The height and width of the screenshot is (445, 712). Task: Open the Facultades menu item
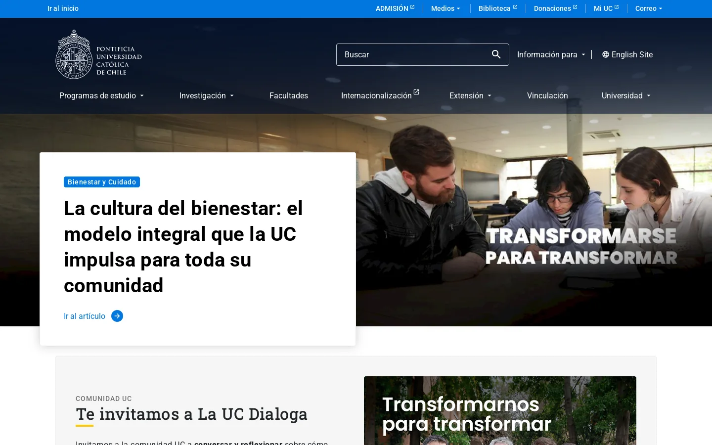coord(289,95)
